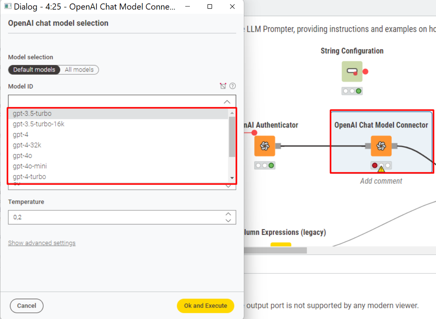
Task: Choose gpt-3.5-turbo-16k from the model list
Action: [x=118, y=124]
